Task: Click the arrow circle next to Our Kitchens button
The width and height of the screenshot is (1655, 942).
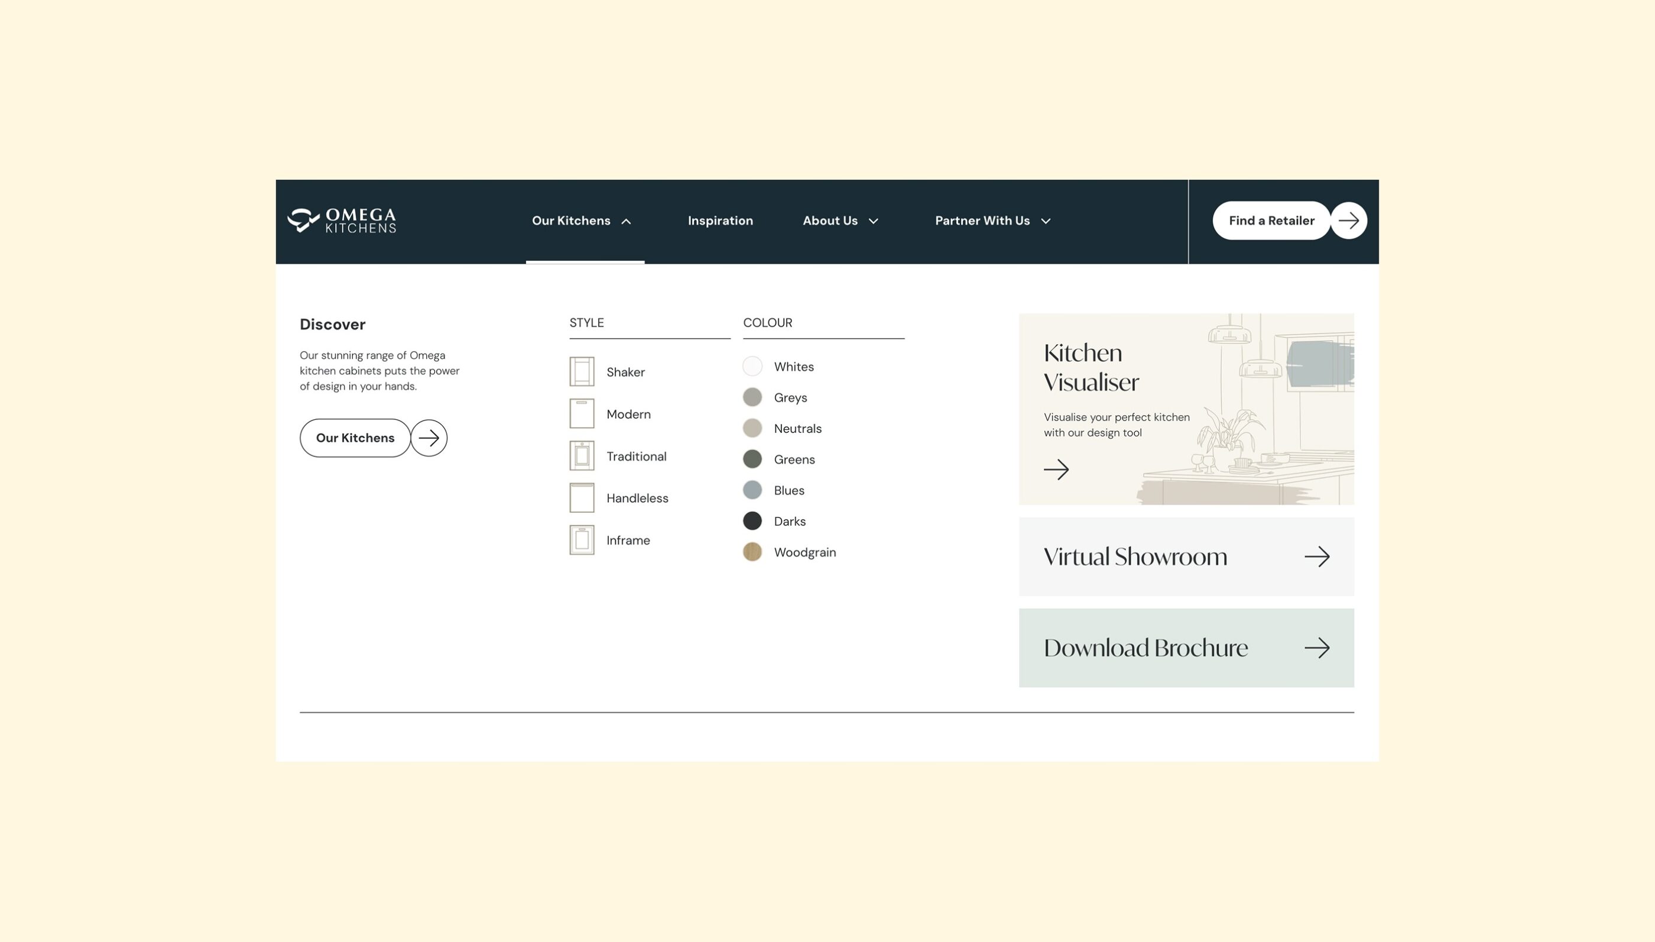Action: pyautogui.click(x=429, y=438)
